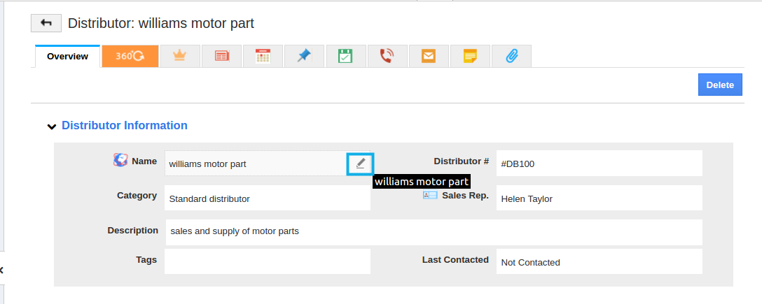762x304 pixels.
Task: Click the empty Tags field
Action: 268,261
